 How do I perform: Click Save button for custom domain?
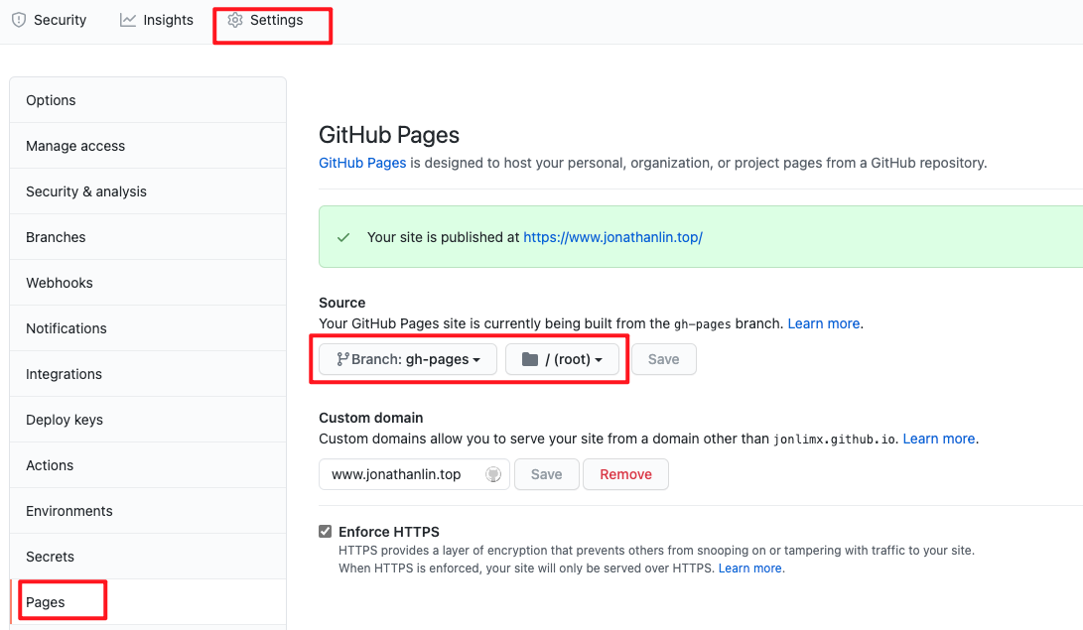click(546, 474)
